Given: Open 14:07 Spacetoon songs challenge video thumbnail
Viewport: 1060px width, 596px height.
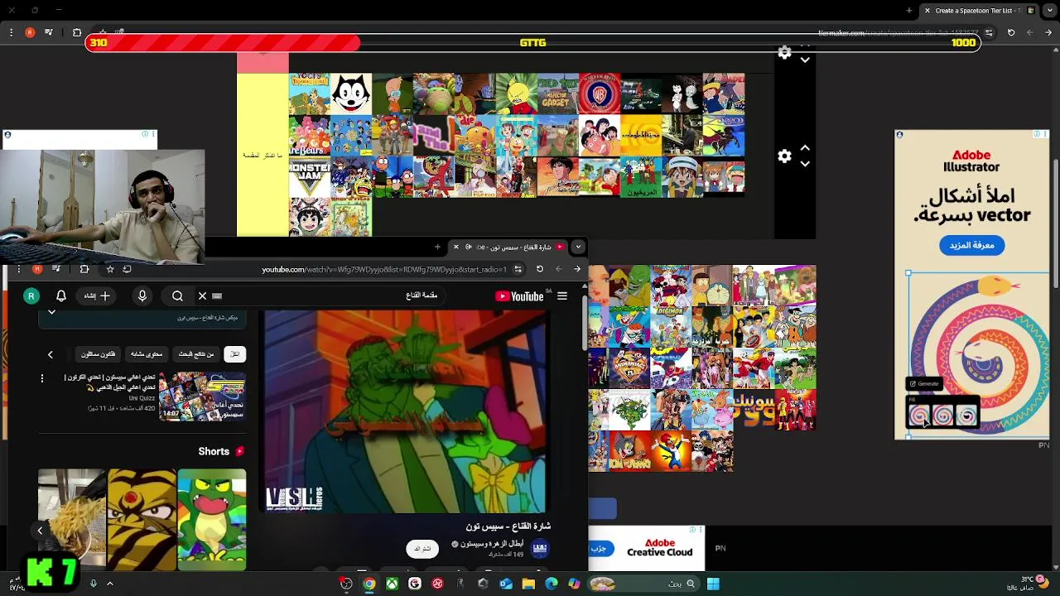Looking at the screenshot, I should click(x=203, y=397).
